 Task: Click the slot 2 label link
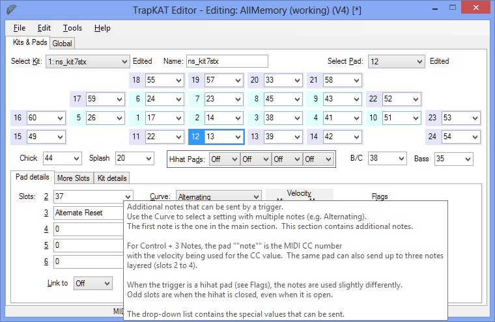coord(46,196)
